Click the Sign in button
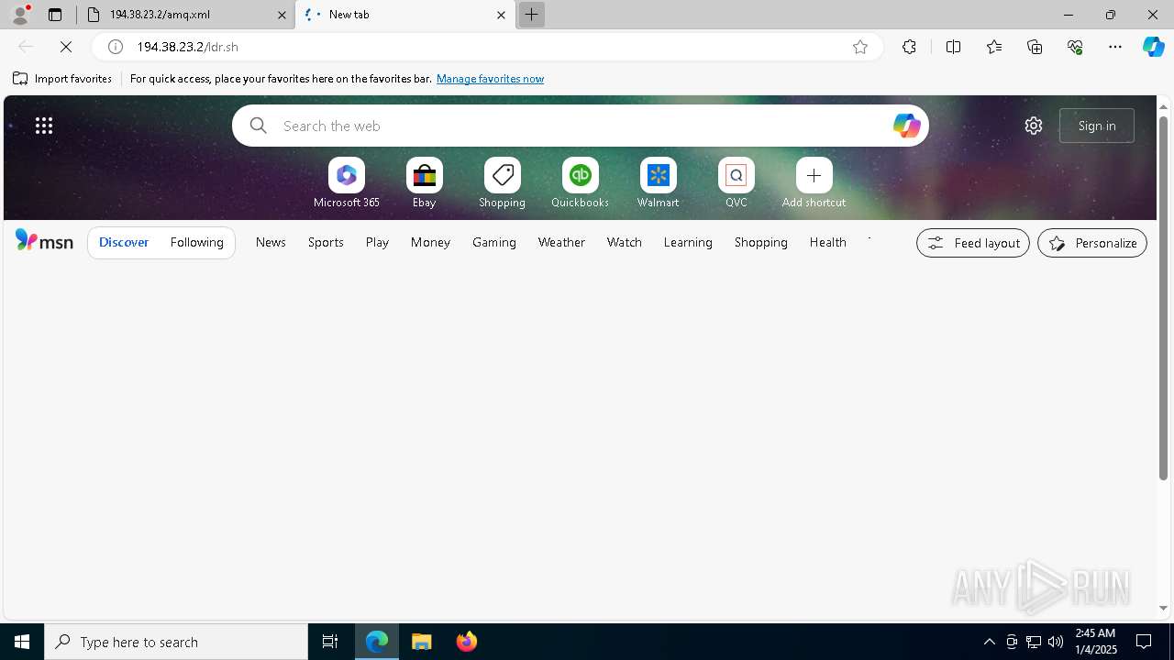The height and width of the screenshot is (660, 1174). [x=1097, y=126]
